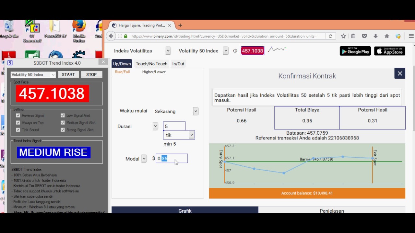415x233 pixels.
Task: Click the SBBOT window title icon
Action: 10,63
